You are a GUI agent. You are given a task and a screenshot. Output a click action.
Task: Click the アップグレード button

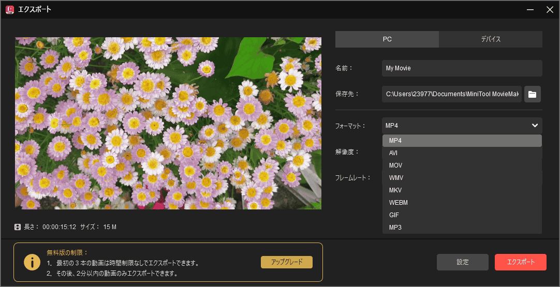click(287, 262)
